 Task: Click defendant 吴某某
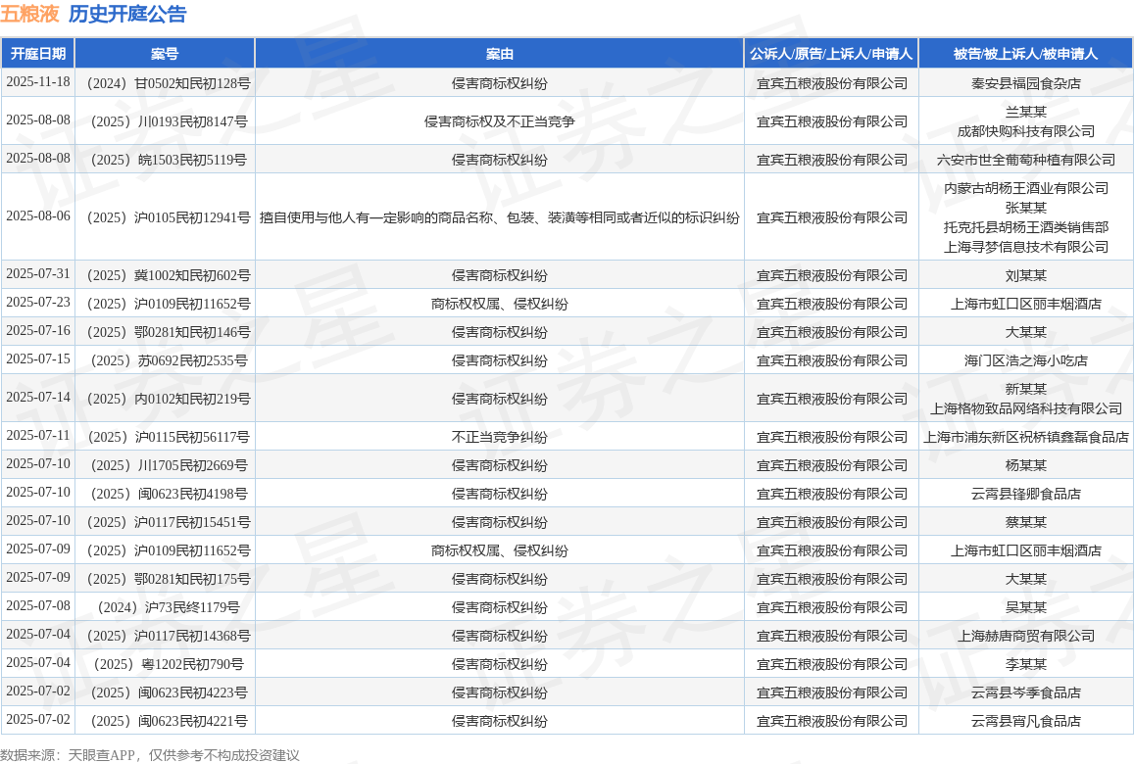pos(1025,608)
